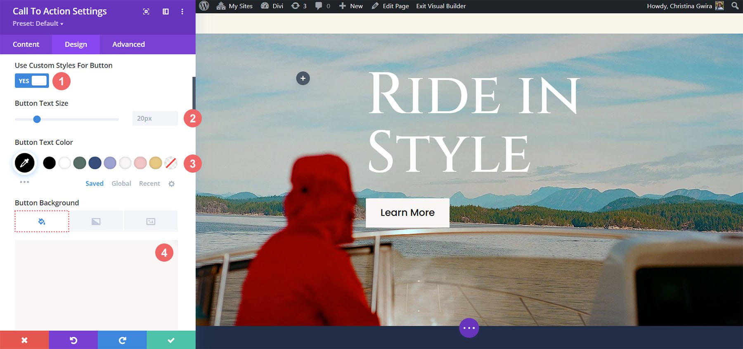
Task: Select the gradient background type icon
Action: pos(96,221)
